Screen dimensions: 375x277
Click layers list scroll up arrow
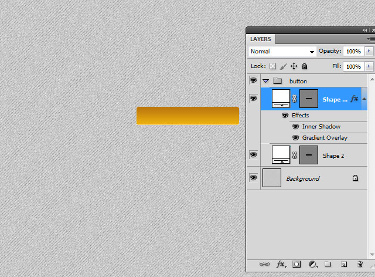(372, 79)
